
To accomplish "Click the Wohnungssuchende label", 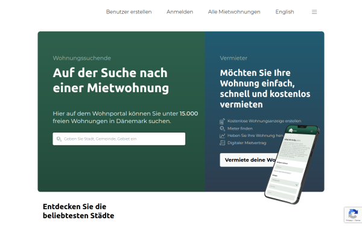I will click(x=81, y=58).
